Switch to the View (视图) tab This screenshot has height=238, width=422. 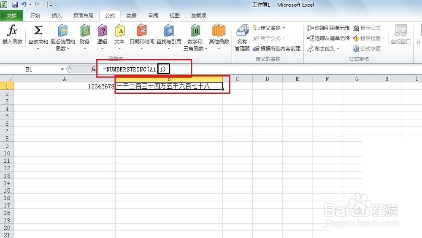[174, 16]
